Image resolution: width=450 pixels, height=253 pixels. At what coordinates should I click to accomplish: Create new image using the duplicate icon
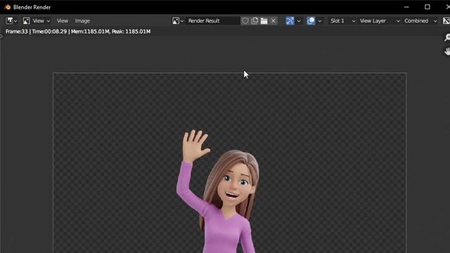[x=255, y=20]
